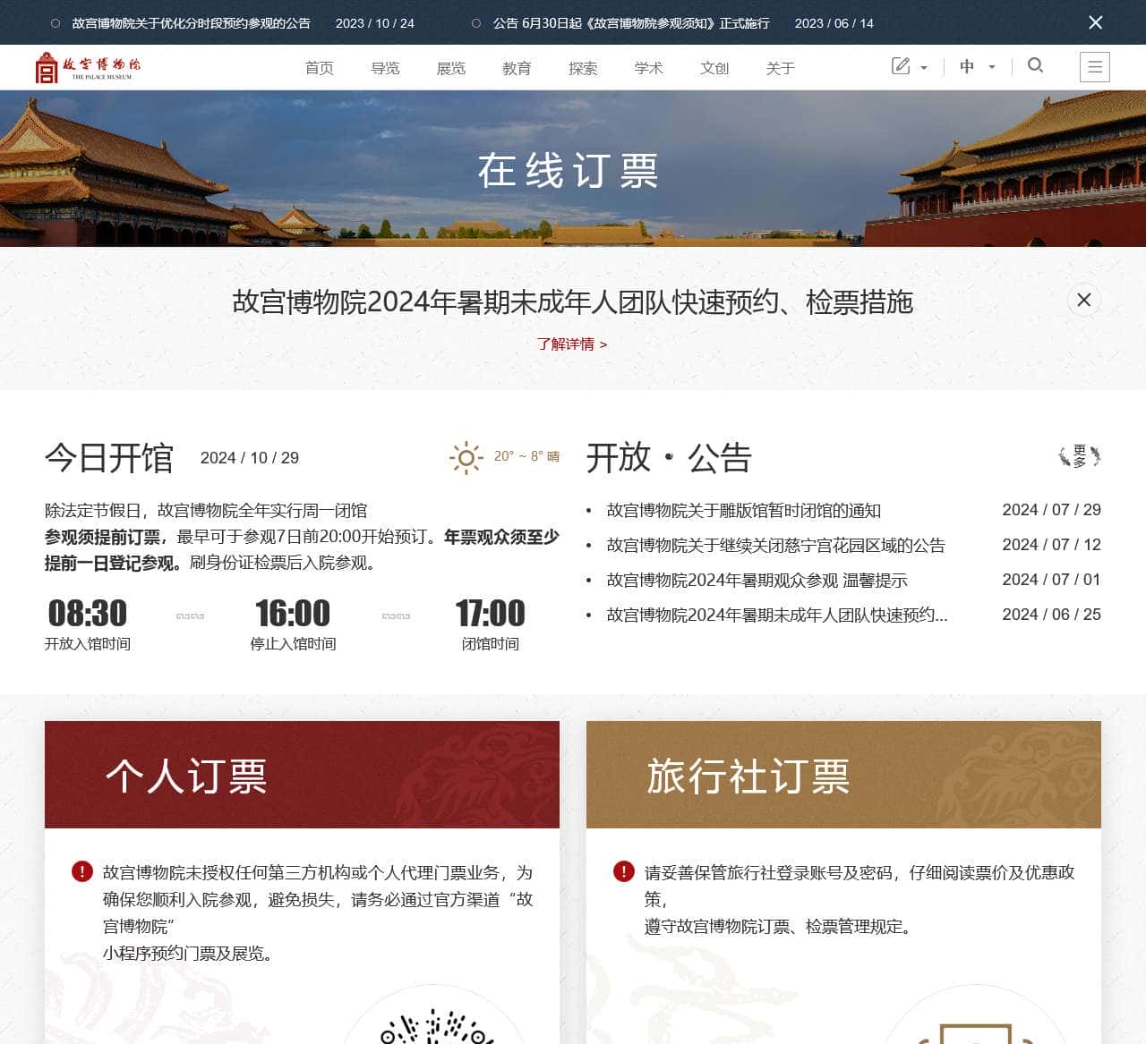The width and height of the screenshot is (1146, 1044).
Task: Click the notice banner headline 故宫博物院2024年暑期
Action: click(x=572, y=301)
